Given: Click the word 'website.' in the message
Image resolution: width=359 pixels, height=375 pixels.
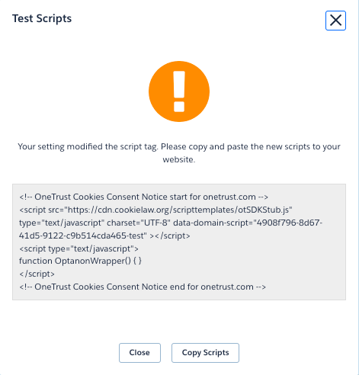Looking at the screenshot, I should pyautogui.click(x=179, y=159).
